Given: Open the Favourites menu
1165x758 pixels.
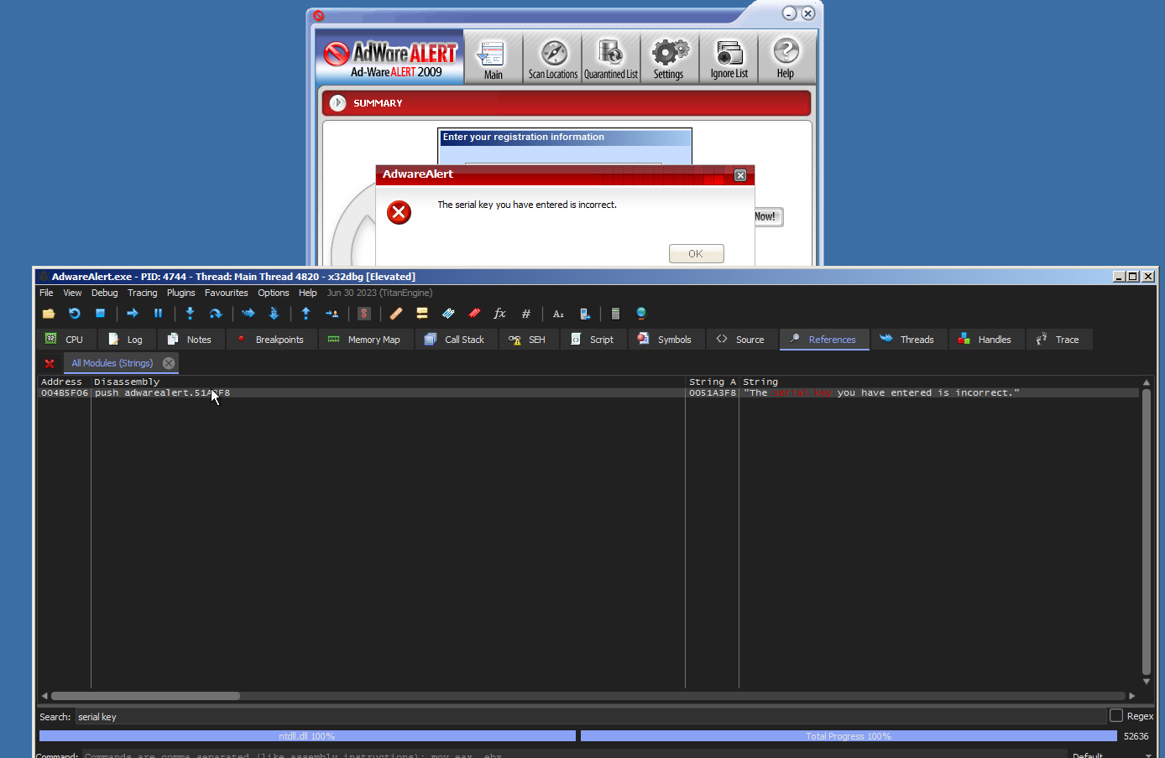Looking at the screenshot, I should coord(226,293).
